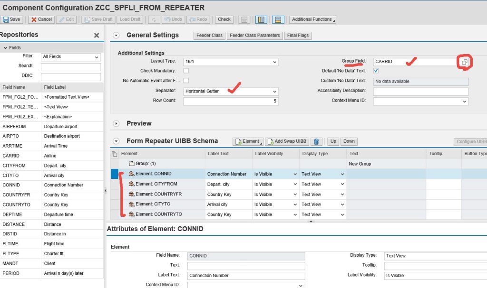Image resolution: width=487 pixels, height=288 pixels.
Task: Collapse the Form Repeater UIBB Schema section
Action: (x=116, y=141)
